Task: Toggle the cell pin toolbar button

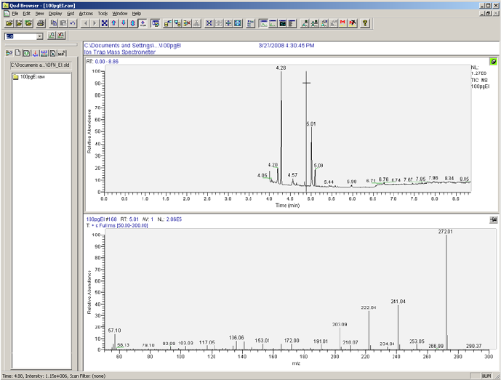Action: click(156, 23)
